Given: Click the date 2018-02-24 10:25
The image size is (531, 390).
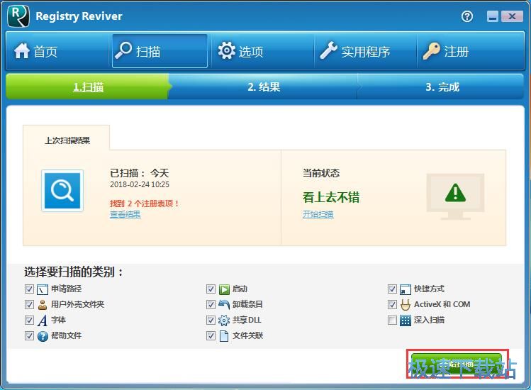Looking at the screenshot, I should point(140,184).
